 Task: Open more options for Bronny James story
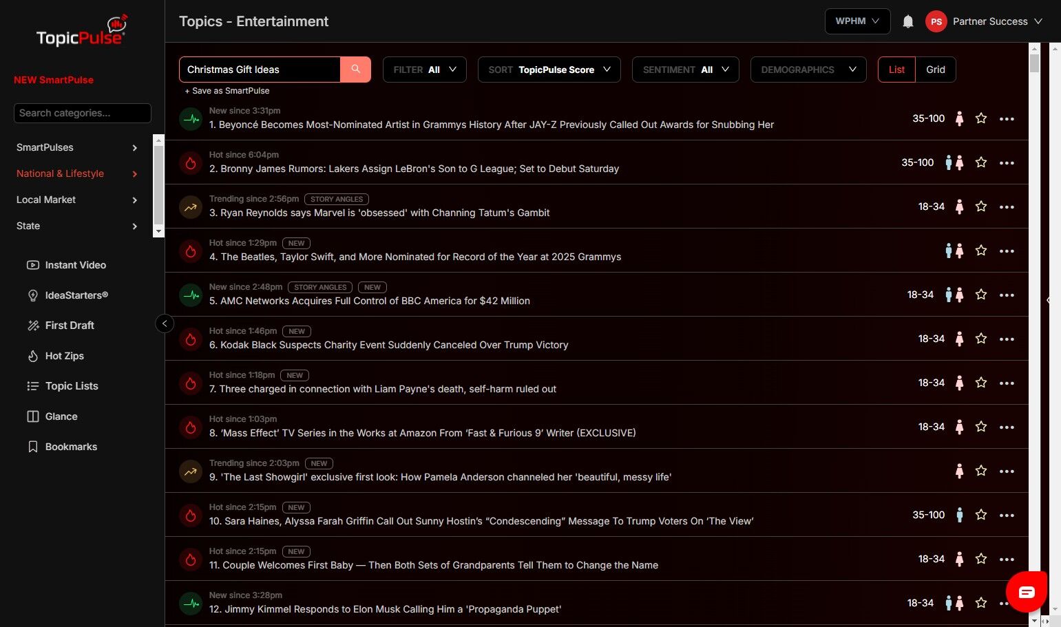[1007, 163]
